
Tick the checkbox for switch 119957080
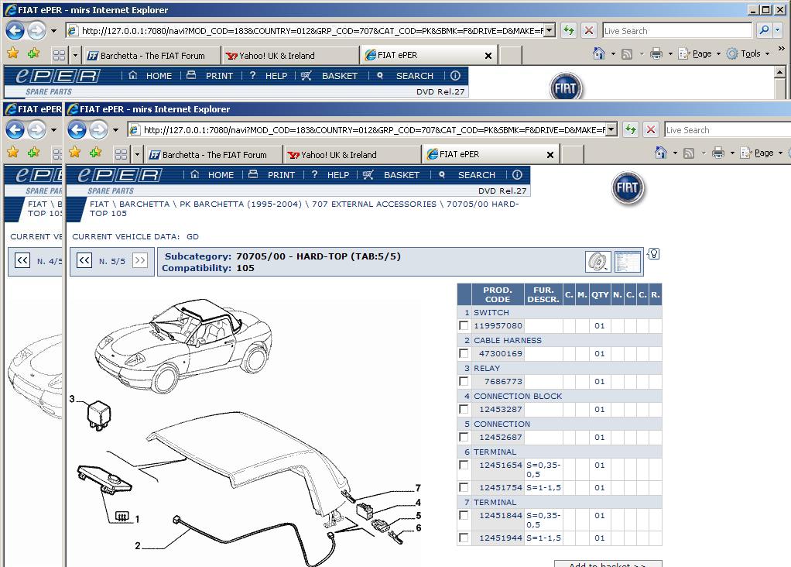pos(464,325)
